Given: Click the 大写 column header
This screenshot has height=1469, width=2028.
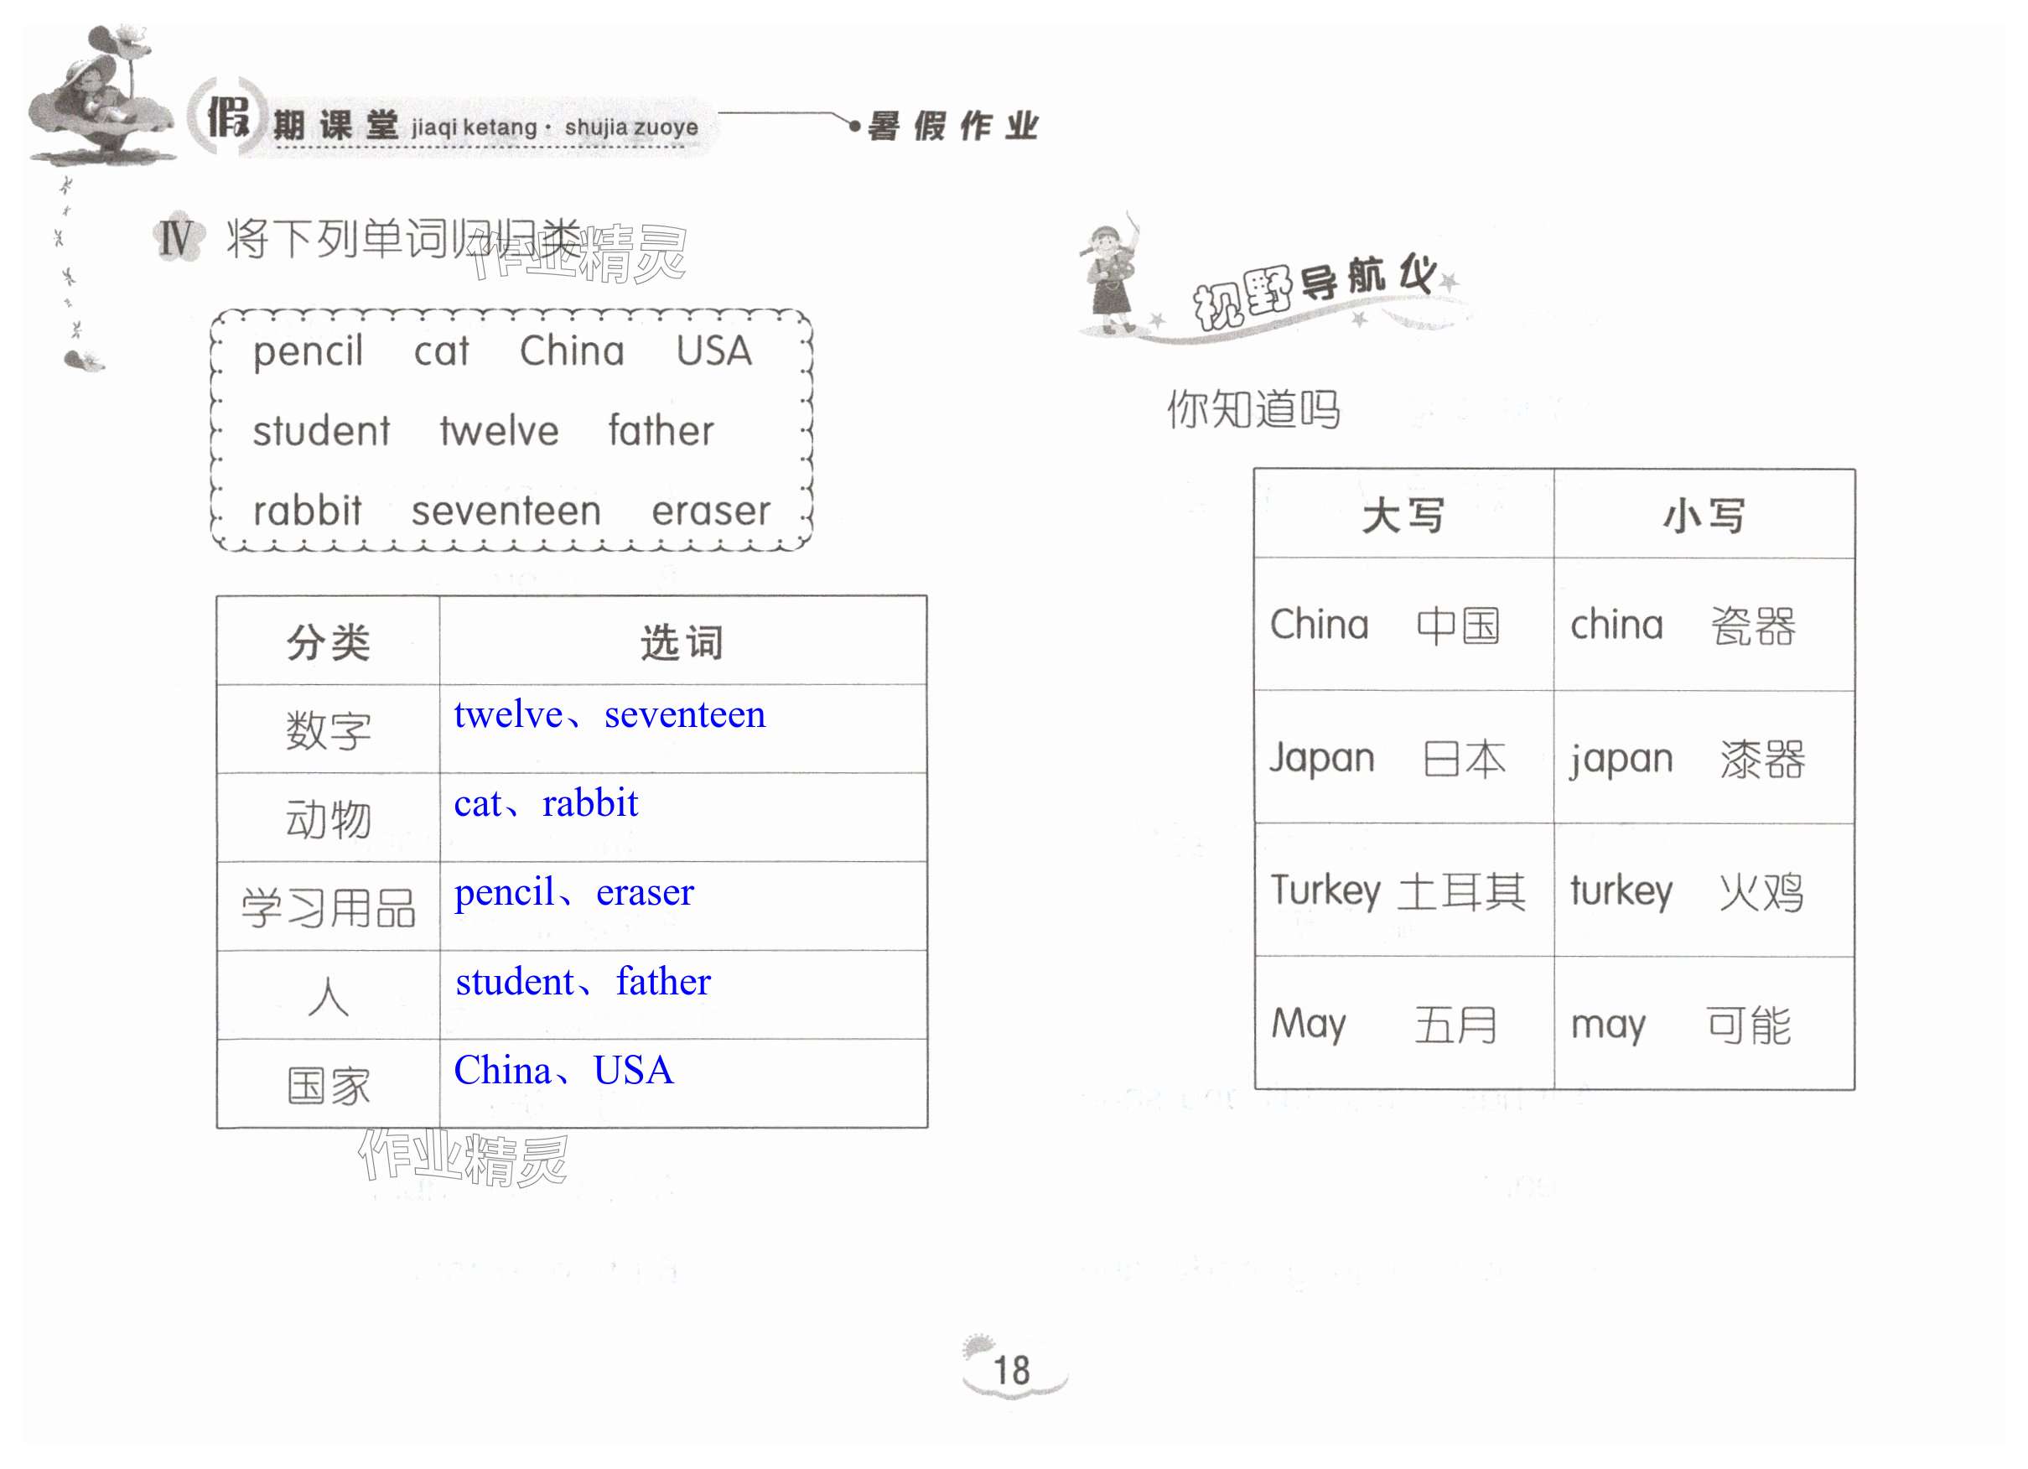Looking at the screenshot, I should point(1403,516).
